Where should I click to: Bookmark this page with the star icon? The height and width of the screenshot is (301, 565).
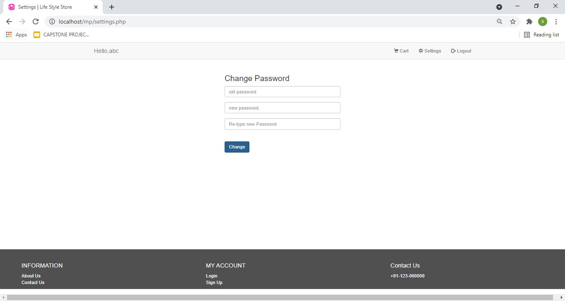coord(513,21)
